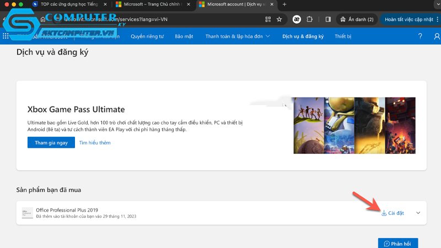
Task: Open the 'Ẩn danh (2)' incognito indicator
Action: point(357,19)
